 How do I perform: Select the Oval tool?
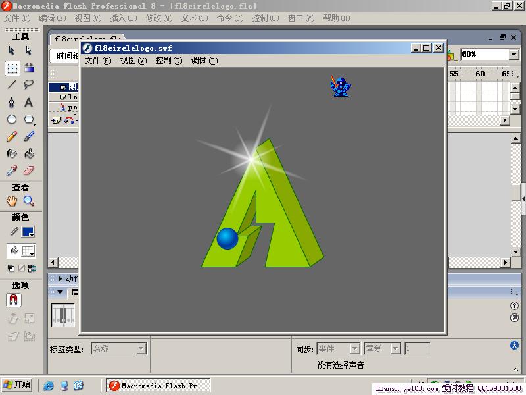pos(12,119)
